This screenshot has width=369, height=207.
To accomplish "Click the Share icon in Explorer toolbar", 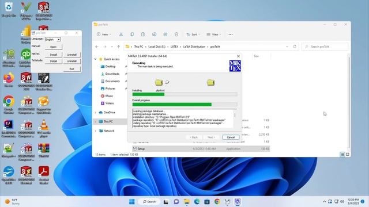I will coord(165,34).
